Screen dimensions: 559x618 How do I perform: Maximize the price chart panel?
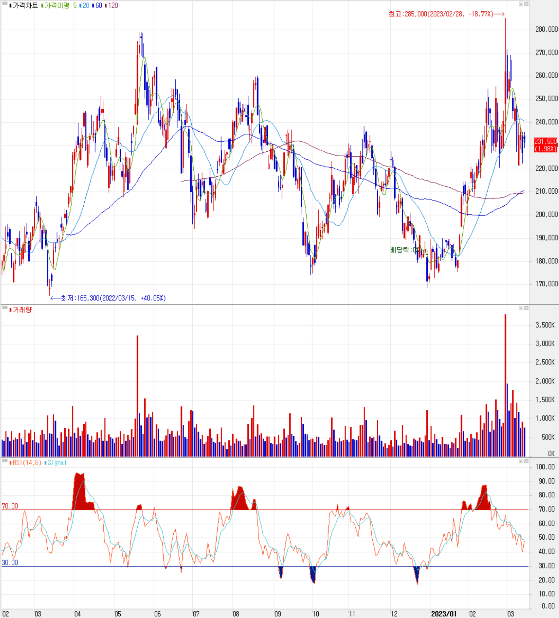pyautogui.click(x=521, y=4)
